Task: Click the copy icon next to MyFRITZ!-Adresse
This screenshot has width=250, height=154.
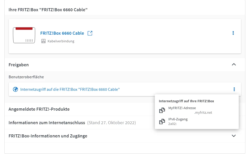Action: pyautogui.click(x=162, y=110)
